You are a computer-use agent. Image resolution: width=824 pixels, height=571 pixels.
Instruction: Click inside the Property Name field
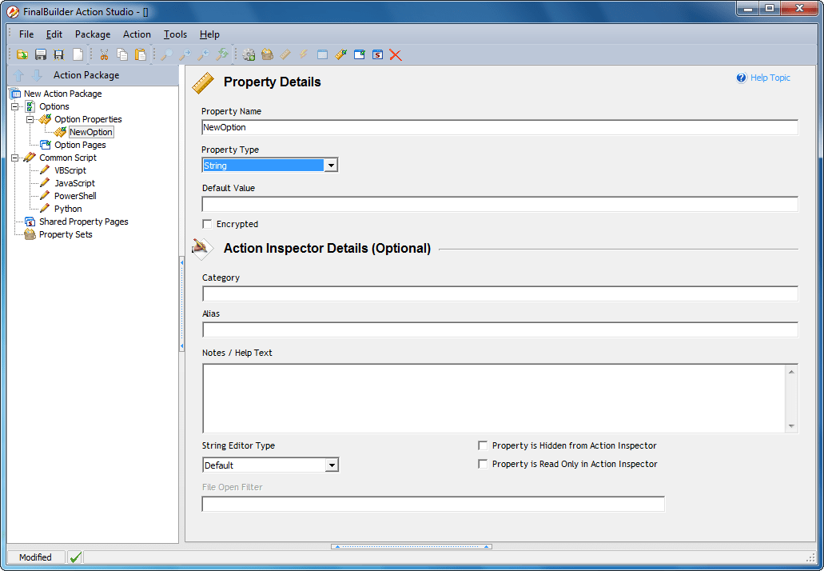coord(496,127)
